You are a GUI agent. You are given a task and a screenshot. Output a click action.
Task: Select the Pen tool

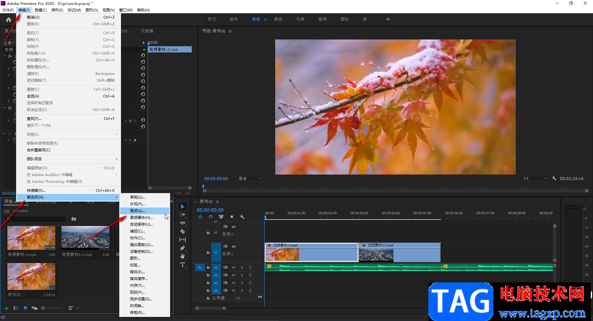pyautogui.click(x=183, y=248)
